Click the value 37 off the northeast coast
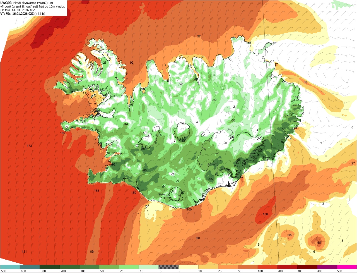The image size is (357, 273). pyautogui.click(x=276, y=64)
